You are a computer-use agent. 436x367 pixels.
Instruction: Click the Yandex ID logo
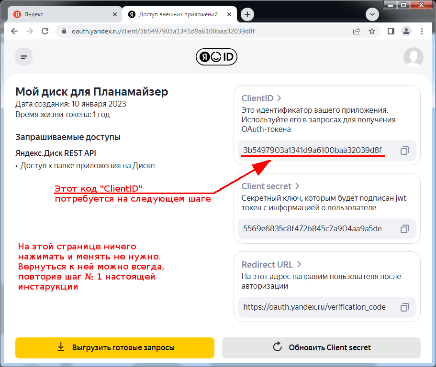[x=216, y=57]
